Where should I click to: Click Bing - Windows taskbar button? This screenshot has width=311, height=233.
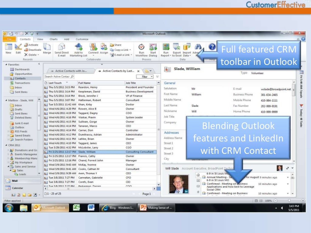tap(118, 208)
